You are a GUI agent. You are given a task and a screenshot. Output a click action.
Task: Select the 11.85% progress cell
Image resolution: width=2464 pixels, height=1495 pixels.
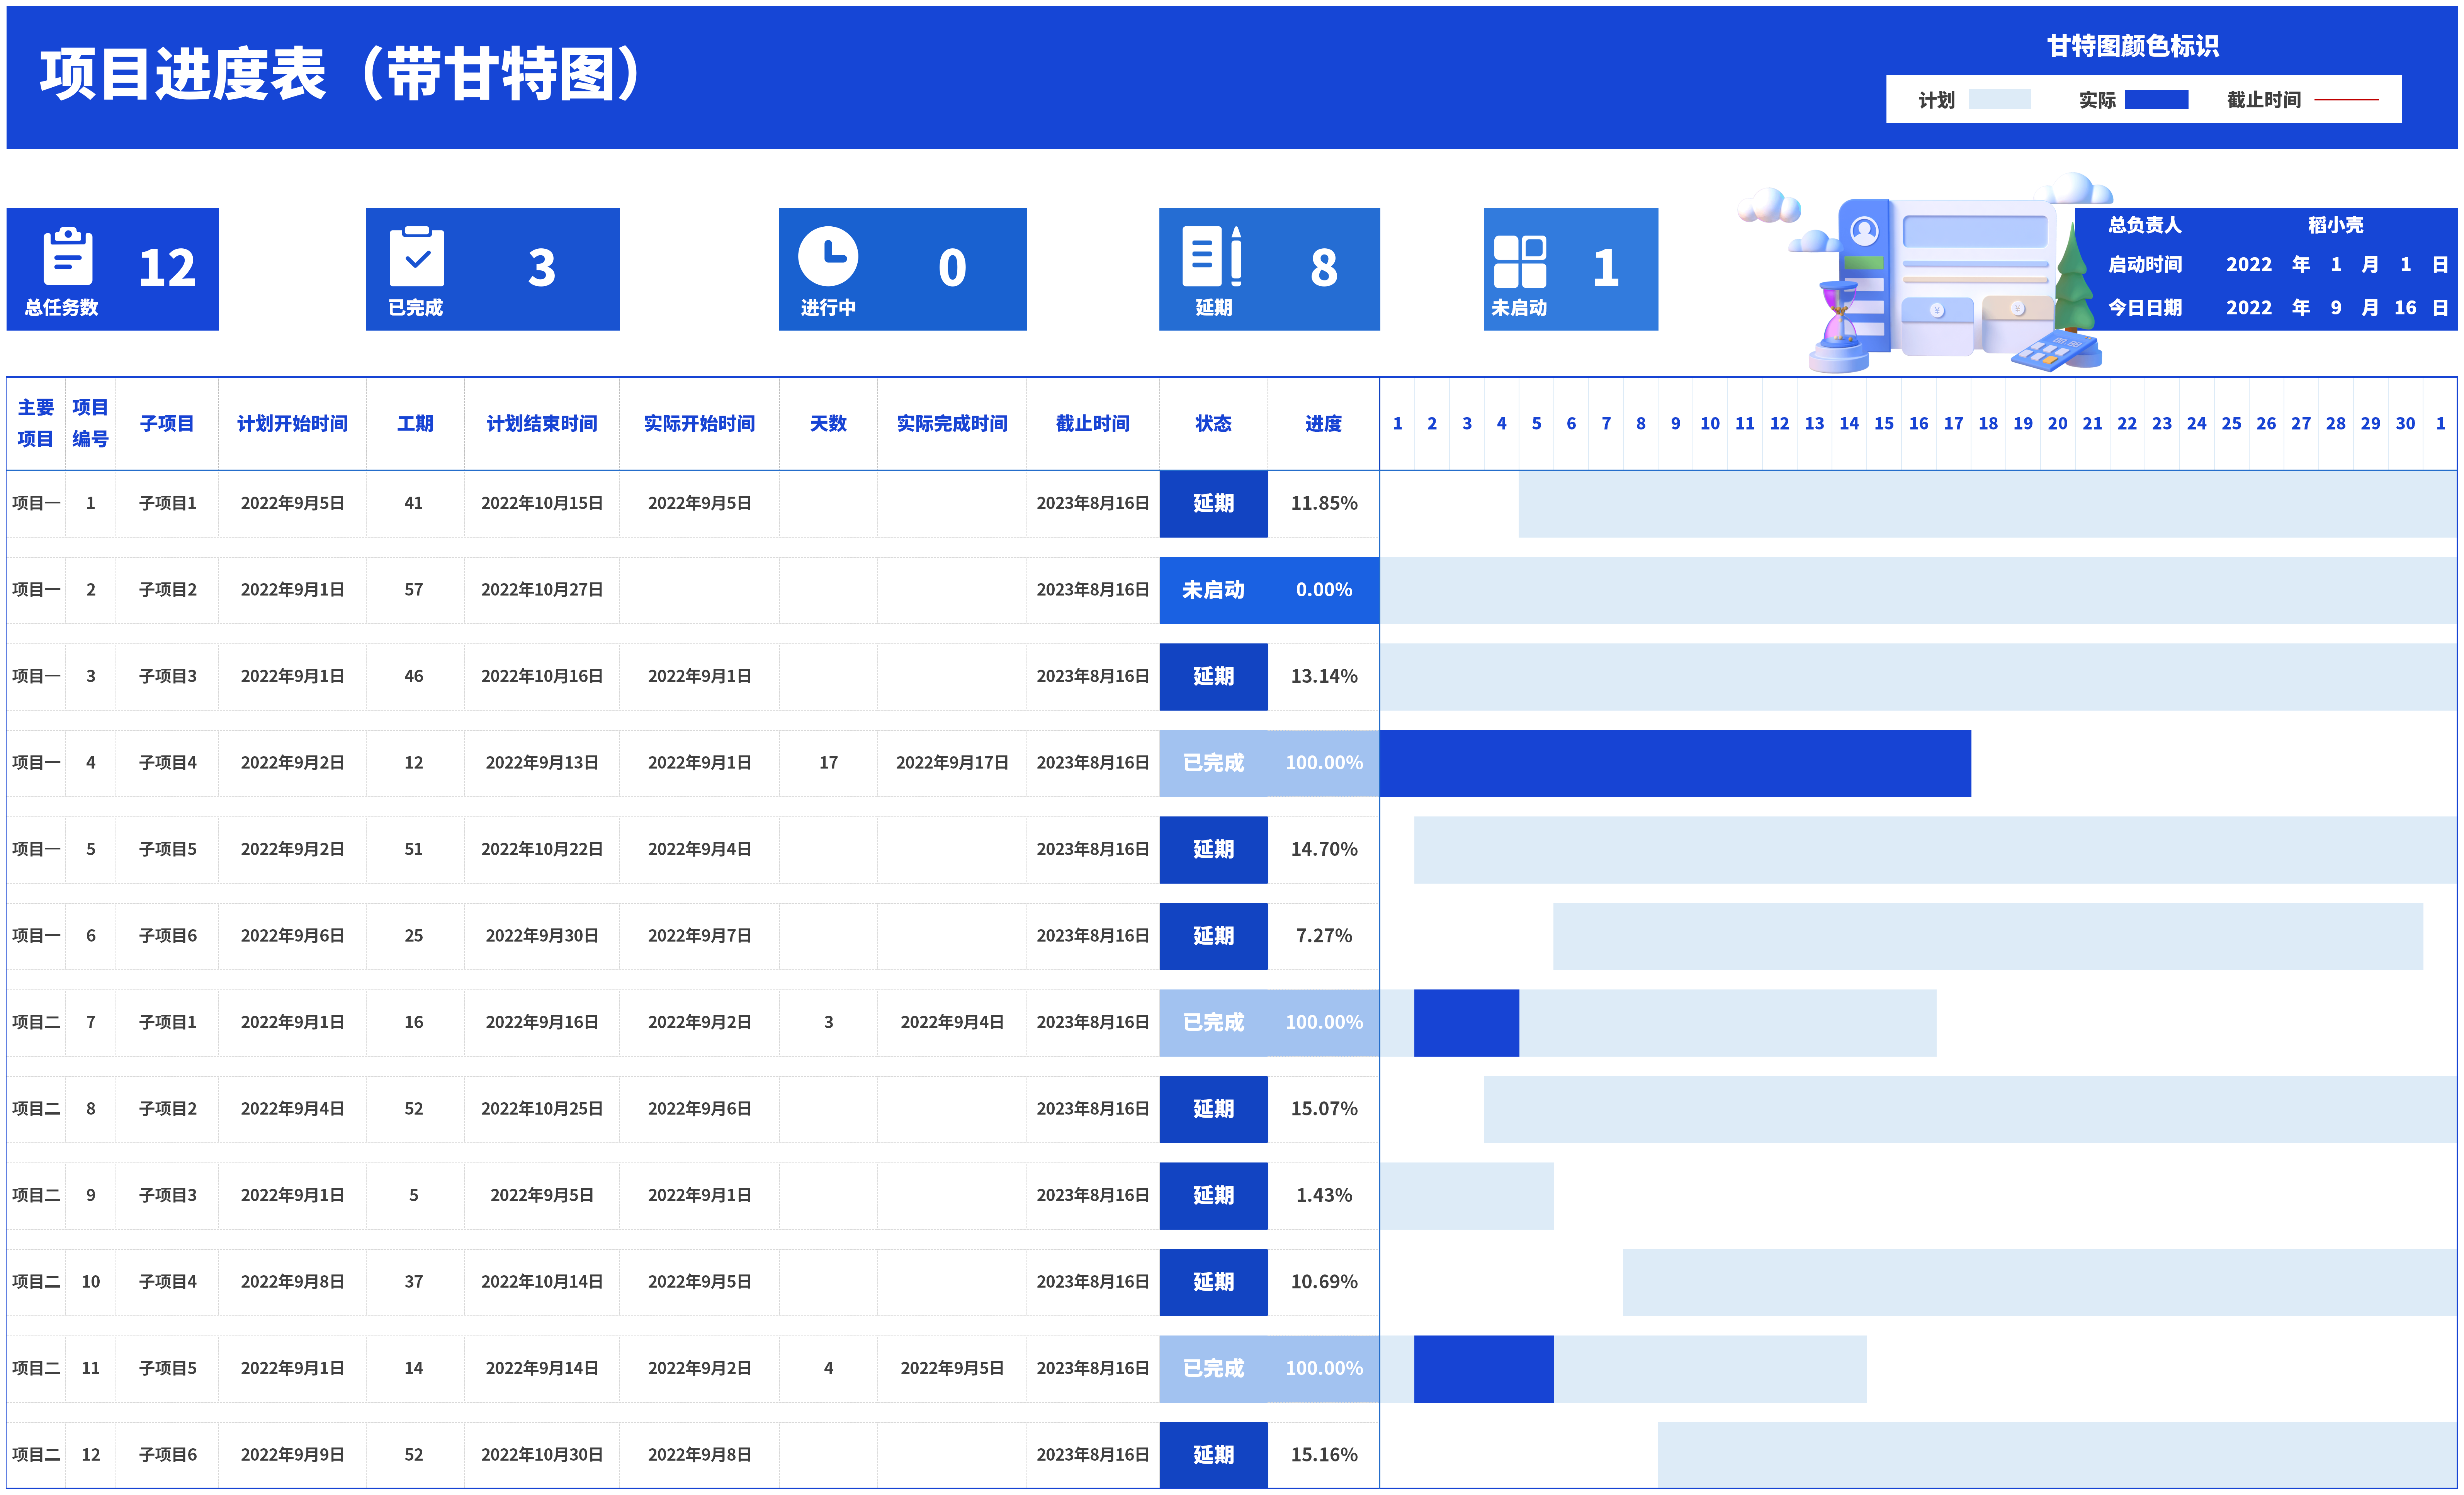[x=1323, y=503]
